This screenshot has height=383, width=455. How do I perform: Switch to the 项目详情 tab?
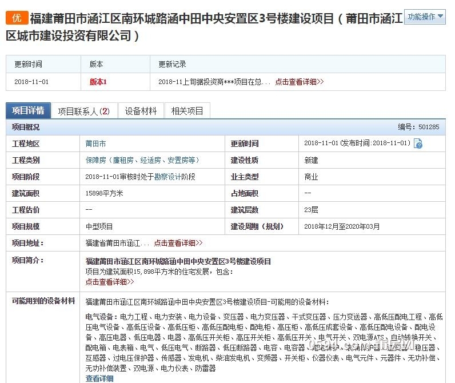point(28,110)
